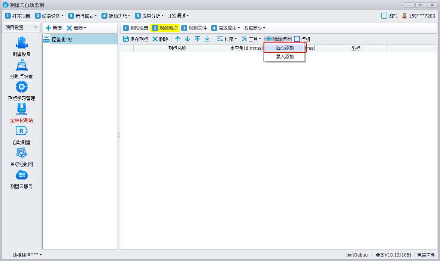This screenshot has height=261, width=440.
Task: Click the move-to-top arrow icon
Action: (x=197, y=39)
